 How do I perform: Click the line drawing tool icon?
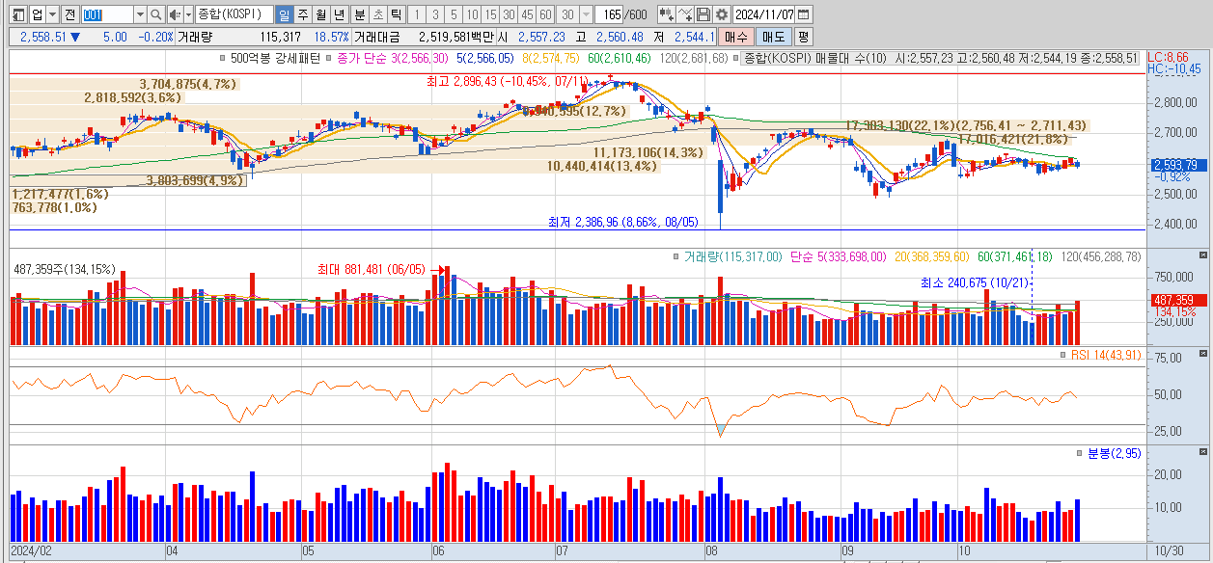click(x=685, y=14)
